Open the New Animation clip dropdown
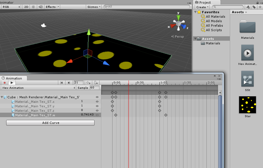This screenshot has height=168, width=263. pos(39,88)
